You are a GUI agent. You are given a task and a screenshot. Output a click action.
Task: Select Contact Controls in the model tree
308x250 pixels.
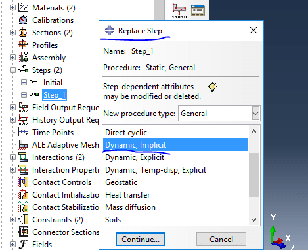click(62, 182)
